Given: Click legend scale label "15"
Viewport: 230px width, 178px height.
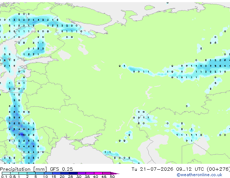Looking at the screenshot, I should pos(54,177).
